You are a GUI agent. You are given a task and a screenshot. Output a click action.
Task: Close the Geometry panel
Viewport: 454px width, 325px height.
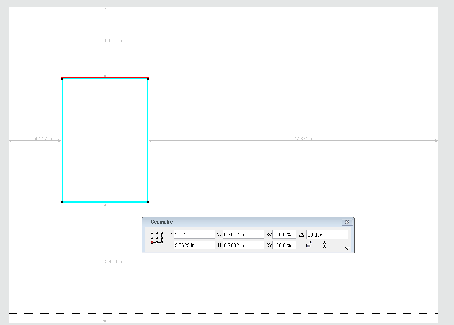click(x=347, y=222)
